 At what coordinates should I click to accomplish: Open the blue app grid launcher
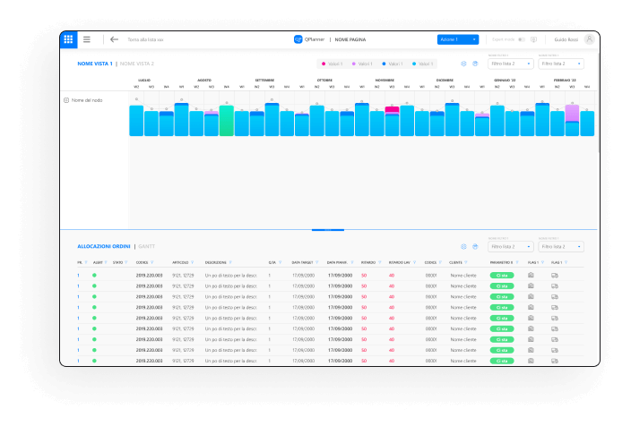click(68, 39)
